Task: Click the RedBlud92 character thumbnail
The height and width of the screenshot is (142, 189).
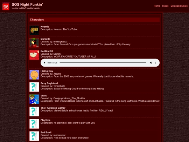Action: (x=34, y=55)
